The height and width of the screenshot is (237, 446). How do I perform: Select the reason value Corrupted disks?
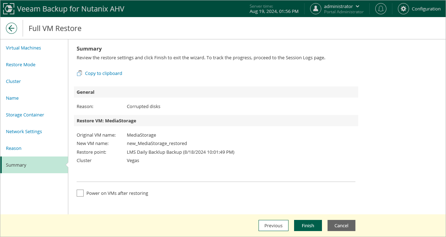pos(144,106)
